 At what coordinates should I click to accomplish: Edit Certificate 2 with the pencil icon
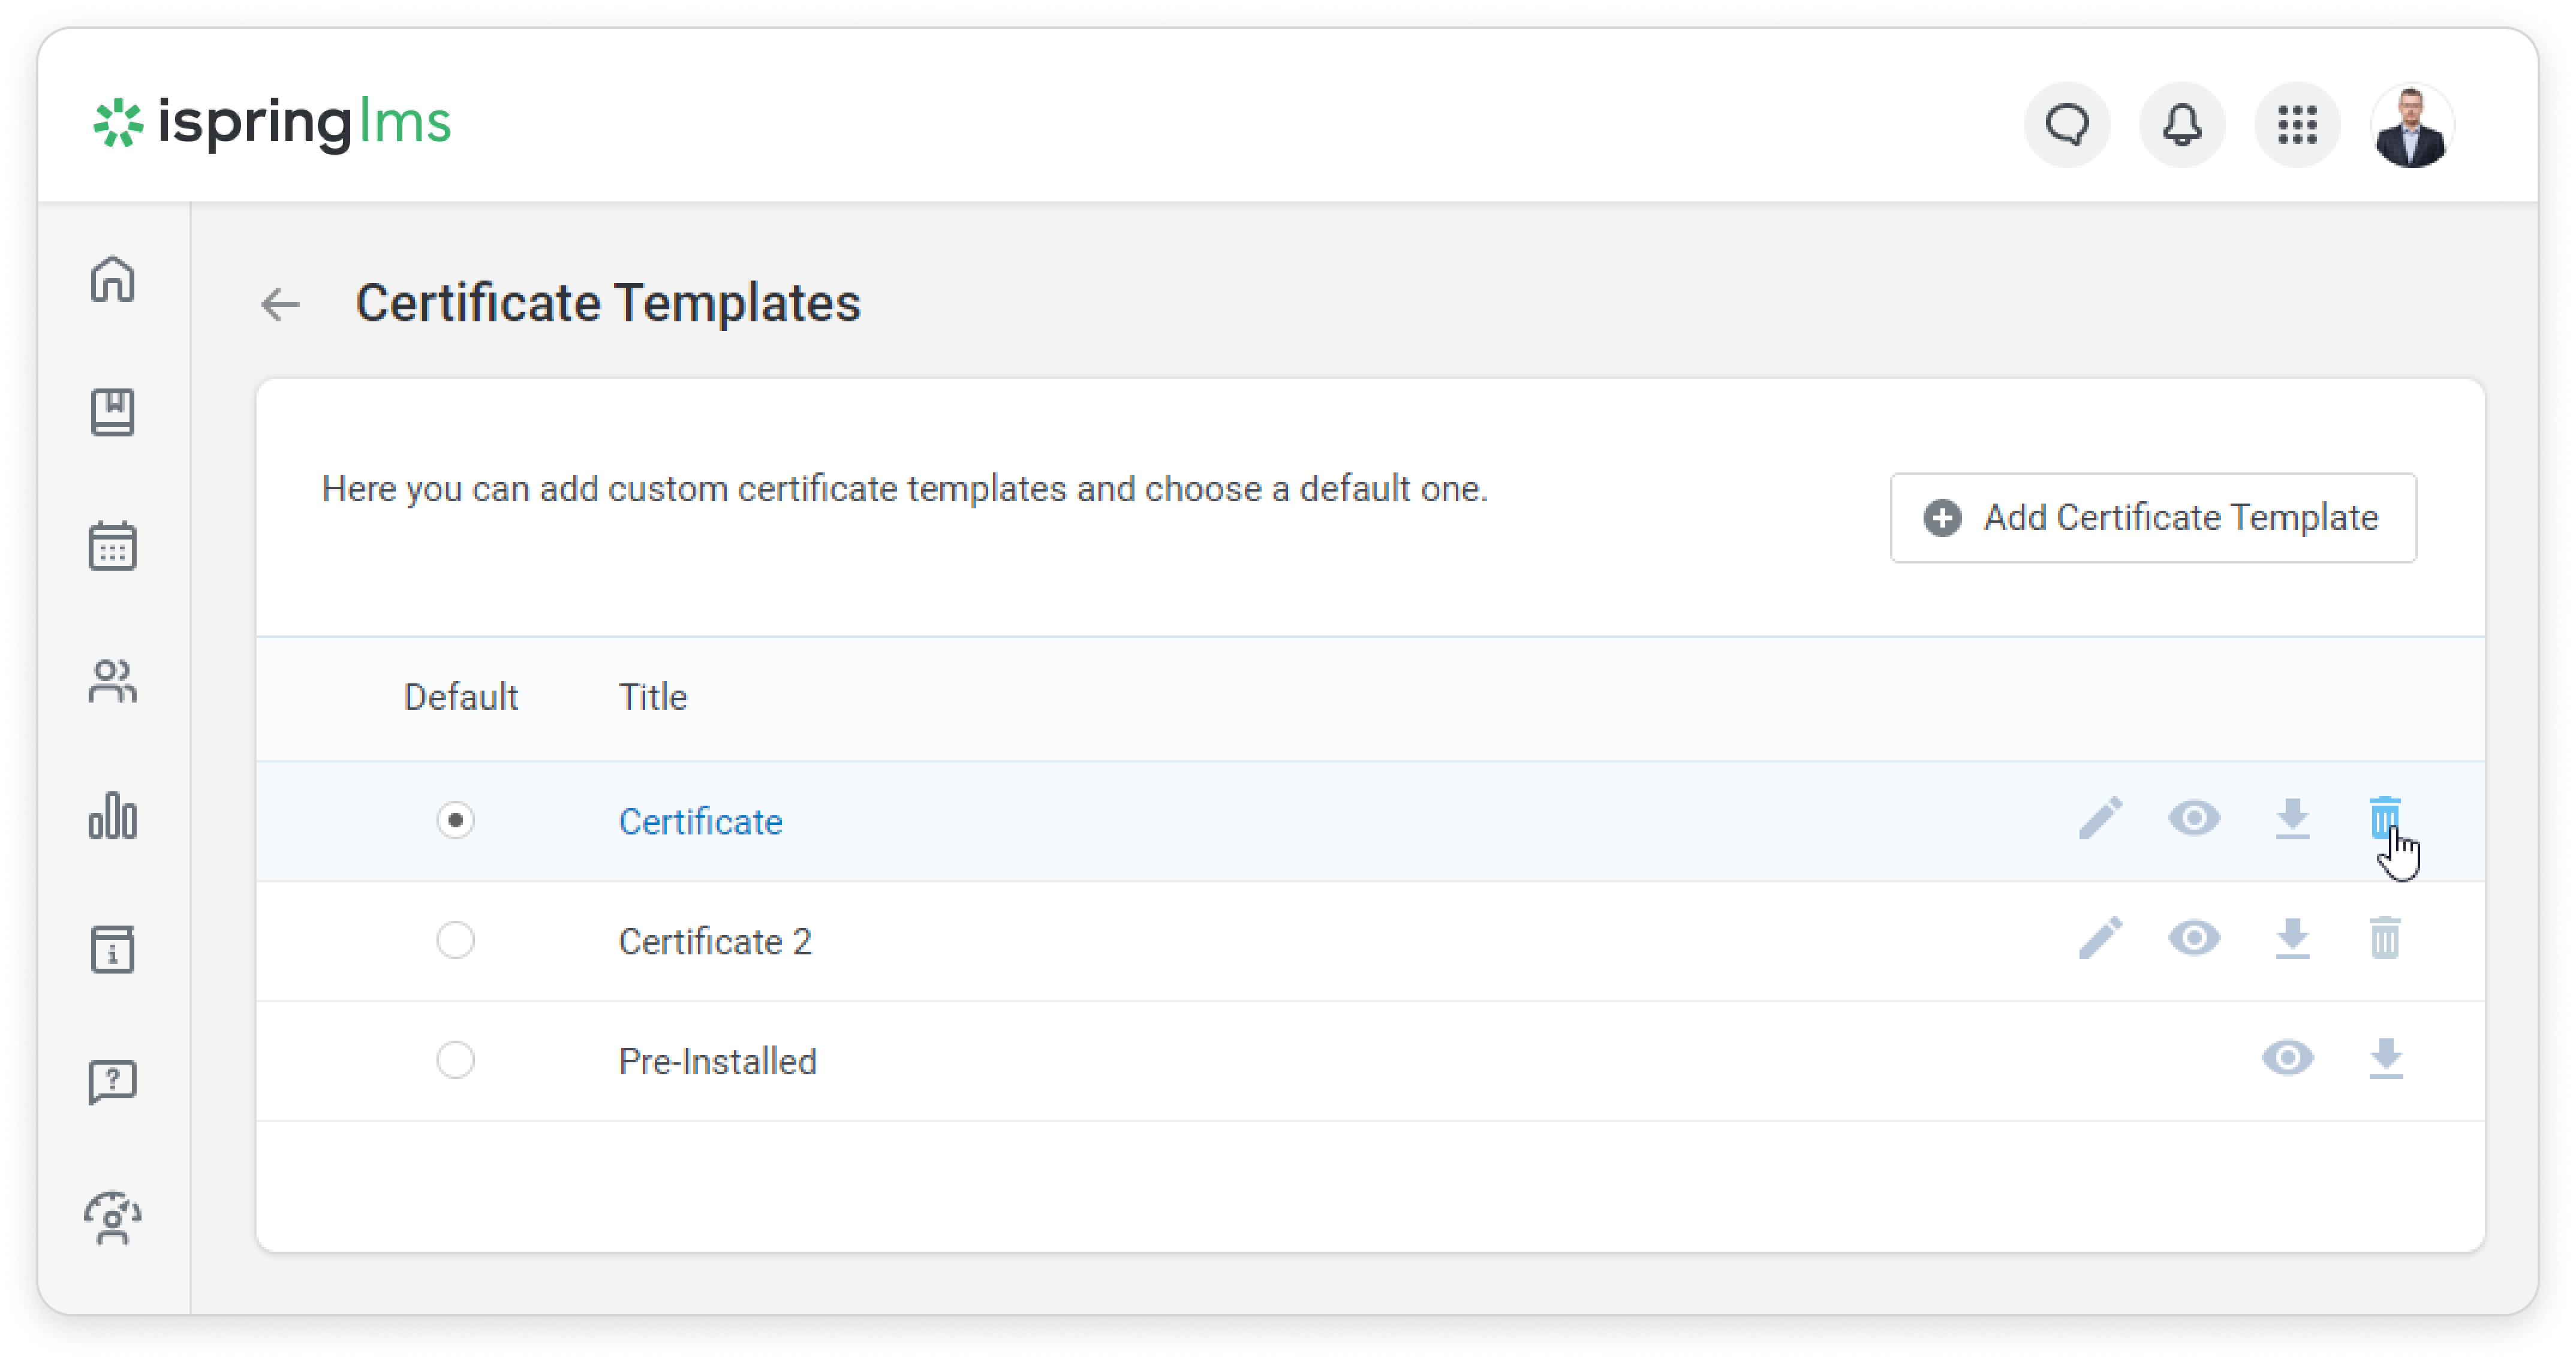coord(2100,938)
